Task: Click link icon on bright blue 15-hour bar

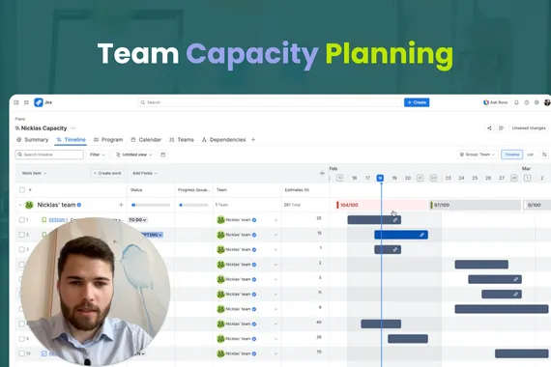Action: pos(421,235)
